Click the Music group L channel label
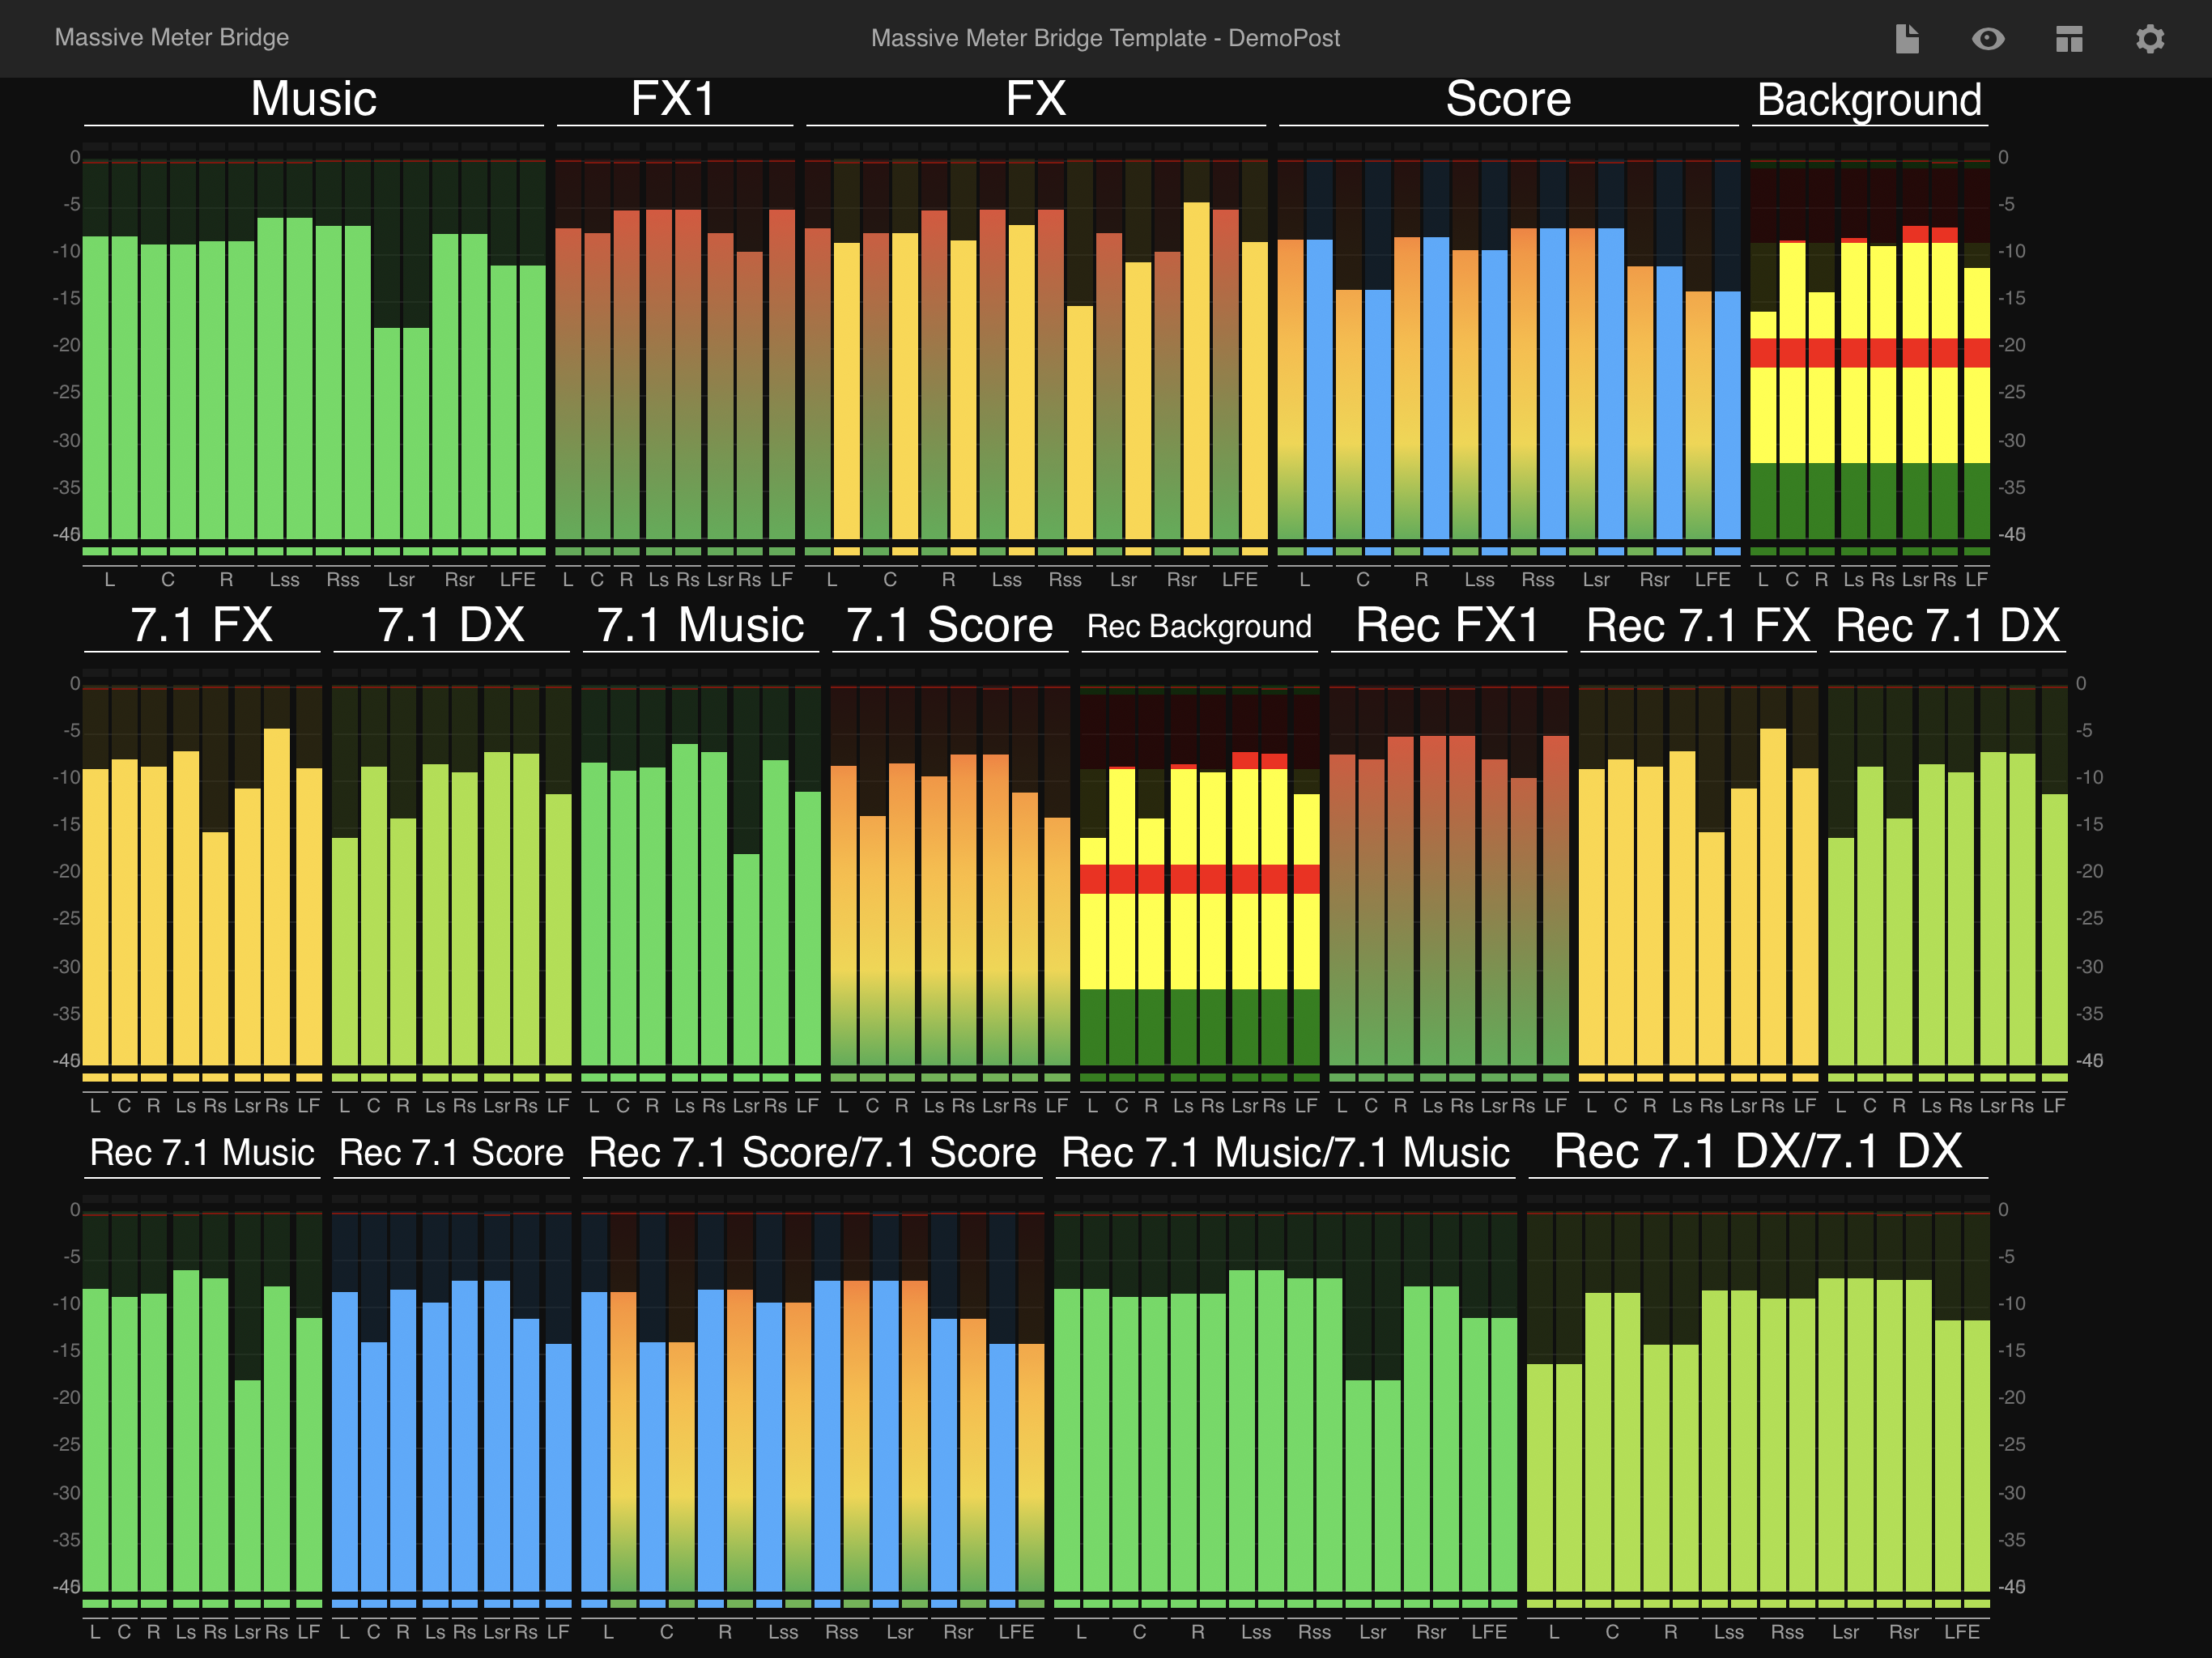This screenshot has width=2212, height=1658. 110,579
